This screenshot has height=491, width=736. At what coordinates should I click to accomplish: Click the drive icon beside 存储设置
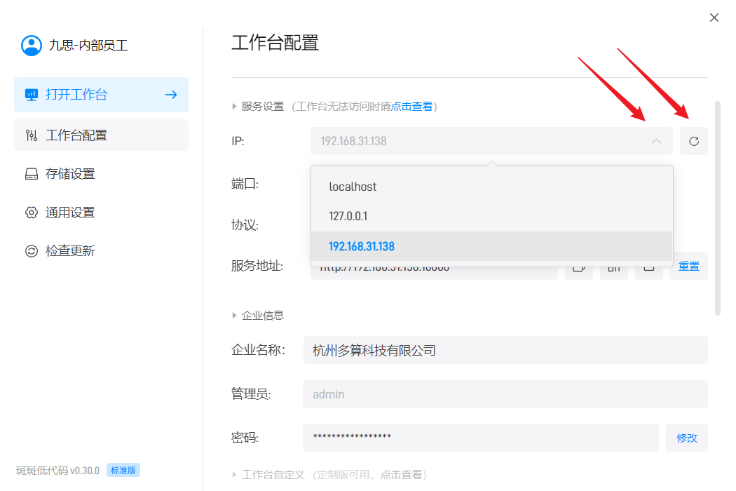[x=32, y=174]
